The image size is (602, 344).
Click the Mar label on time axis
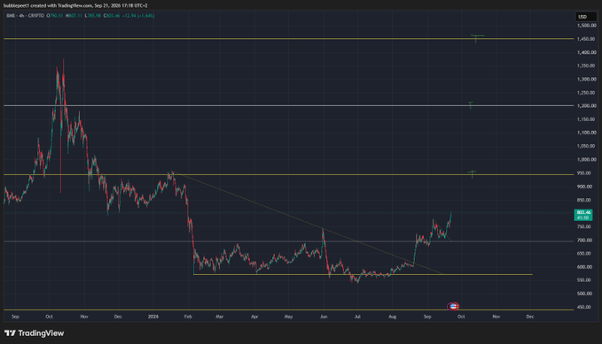click(x=219, y=317)
